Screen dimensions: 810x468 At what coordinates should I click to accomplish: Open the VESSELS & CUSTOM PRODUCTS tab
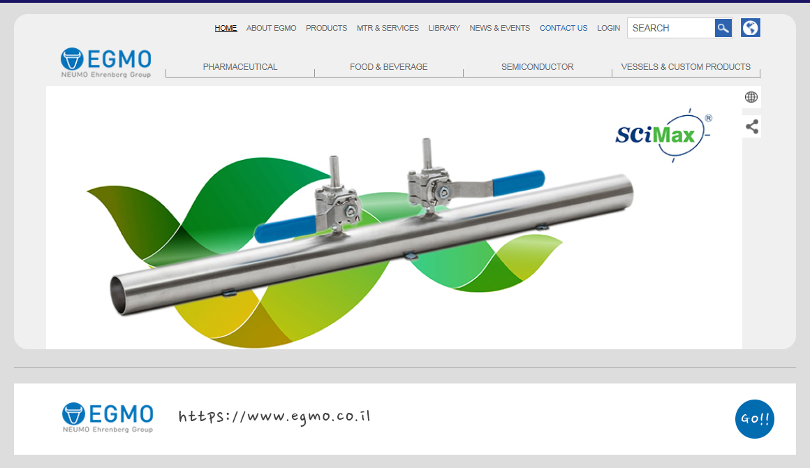[686, 67]
